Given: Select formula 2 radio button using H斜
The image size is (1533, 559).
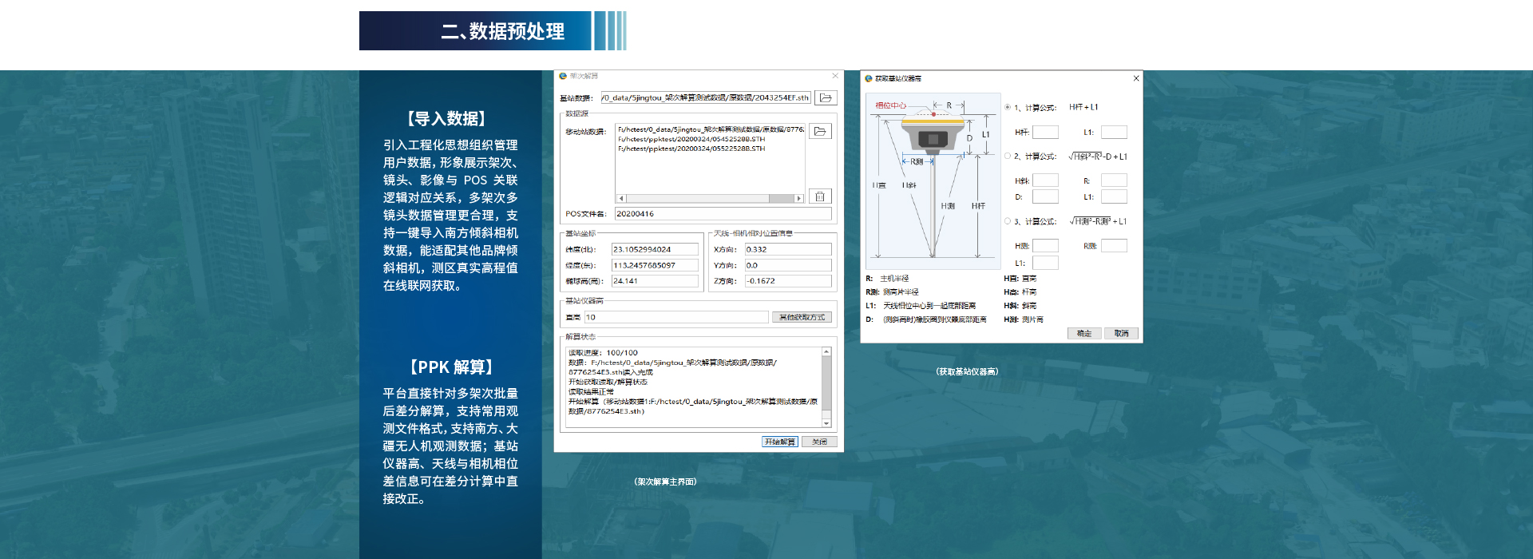Looking at the screenshot, I should pos(1008,157).
